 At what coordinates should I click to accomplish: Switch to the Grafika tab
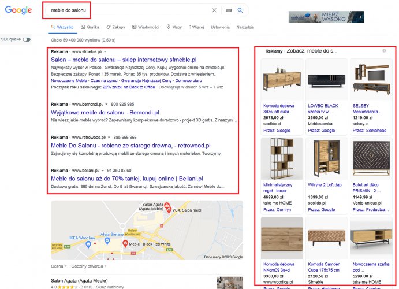(x=91, y=27)
